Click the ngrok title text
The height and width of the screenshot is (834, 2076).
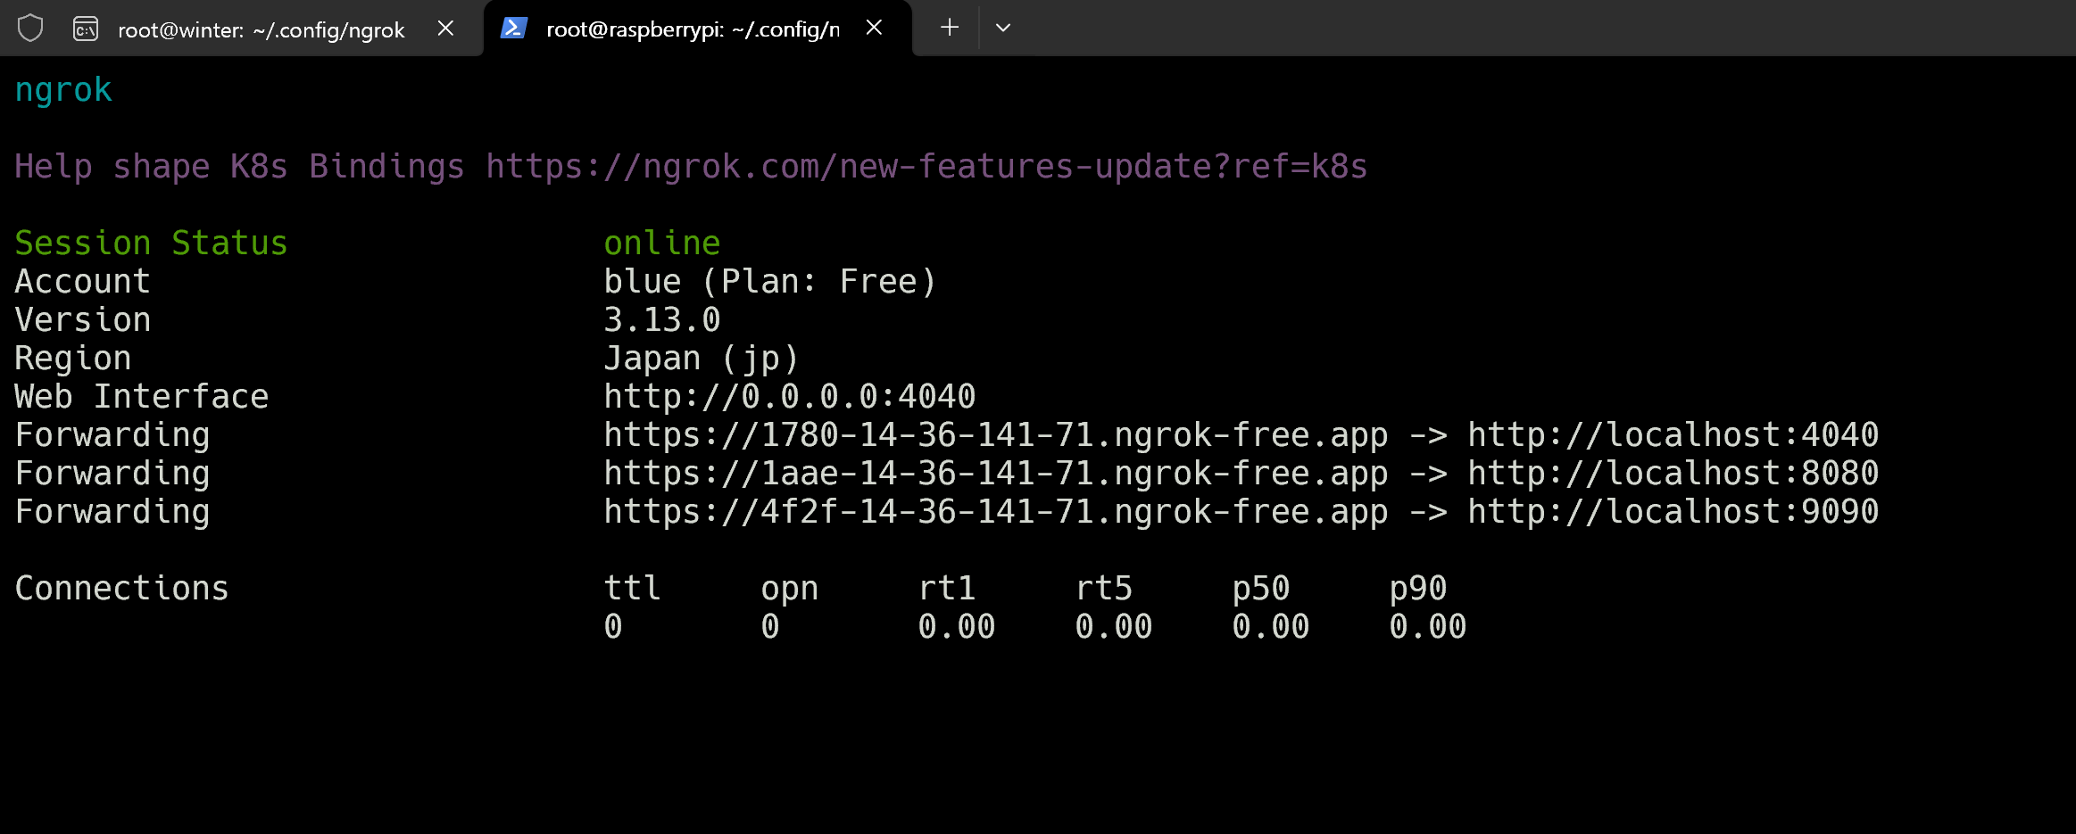coord(63,90)
